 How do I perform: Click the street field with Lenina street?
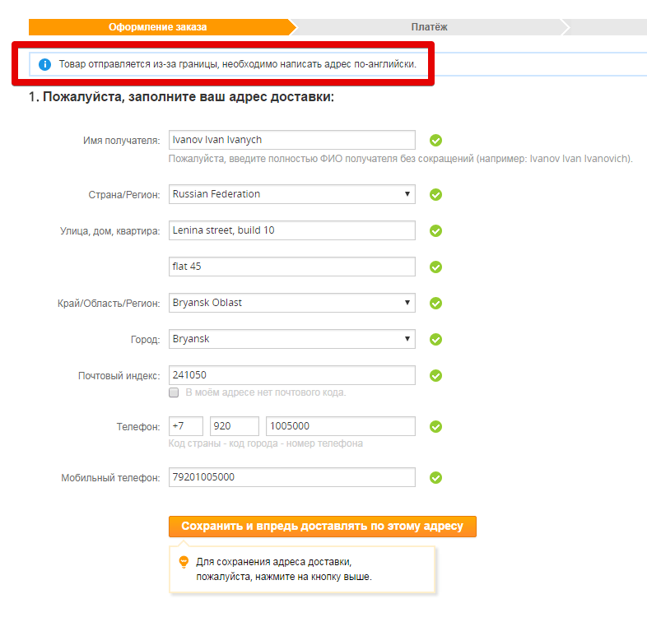tap(291, 230)
